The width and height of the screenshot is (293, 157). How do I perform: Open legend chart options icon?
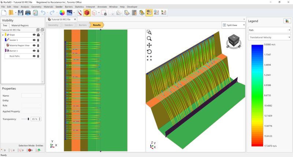pyautogui.click(x=287, y=21)
